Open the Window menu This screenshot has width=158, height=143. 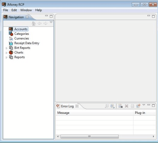tap(26, 10)
